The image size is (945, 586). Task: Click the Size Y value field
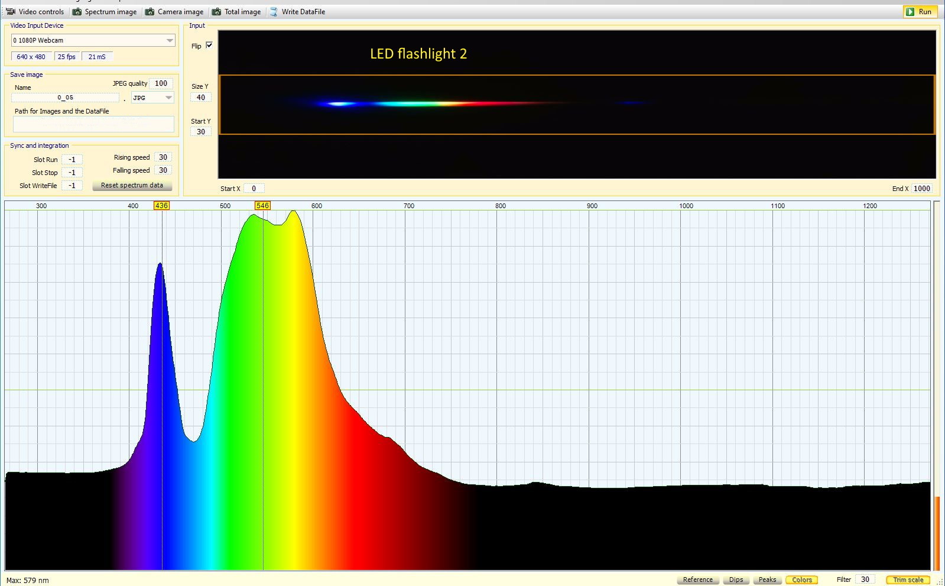(201, 98)
